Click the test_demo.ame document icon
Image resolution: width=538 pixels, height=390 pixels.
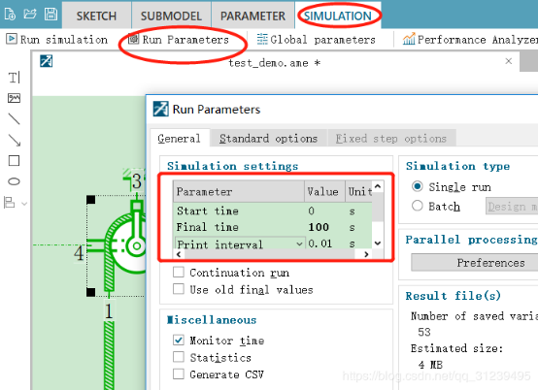click(47, 61)
